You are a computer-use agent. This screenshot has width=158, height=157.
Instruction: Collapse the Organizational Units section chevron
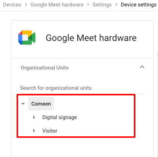pyautogui.click(x=142, y=67)
